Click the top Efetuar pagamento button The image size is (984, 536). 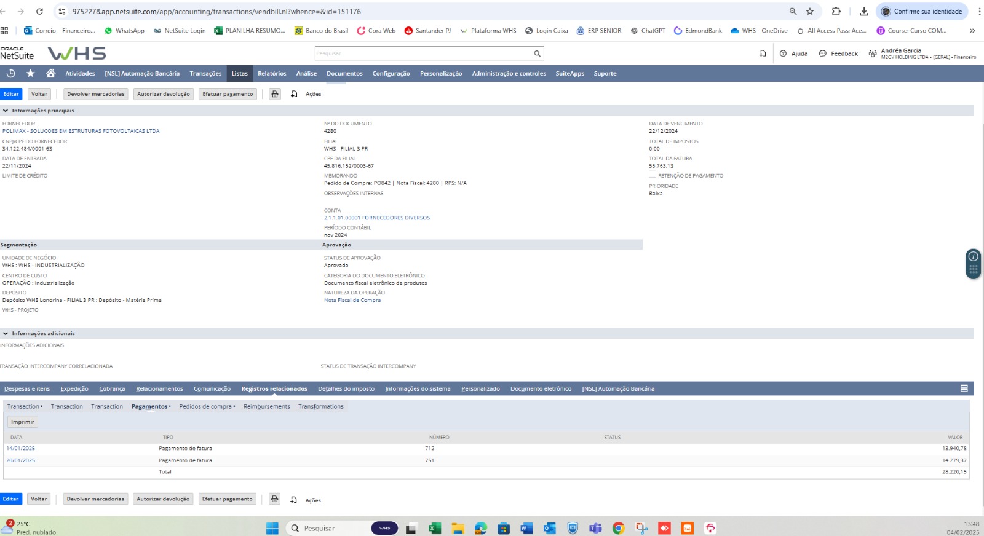(228, 94)
